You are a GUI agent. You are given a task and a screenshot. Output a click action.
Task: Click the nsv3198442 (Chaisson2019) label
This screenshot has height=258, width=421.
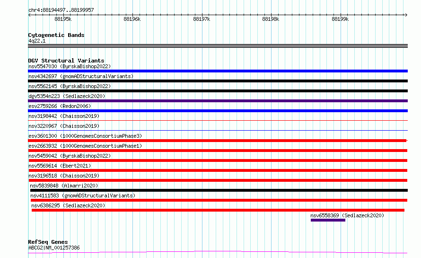(x=64, y=116)
